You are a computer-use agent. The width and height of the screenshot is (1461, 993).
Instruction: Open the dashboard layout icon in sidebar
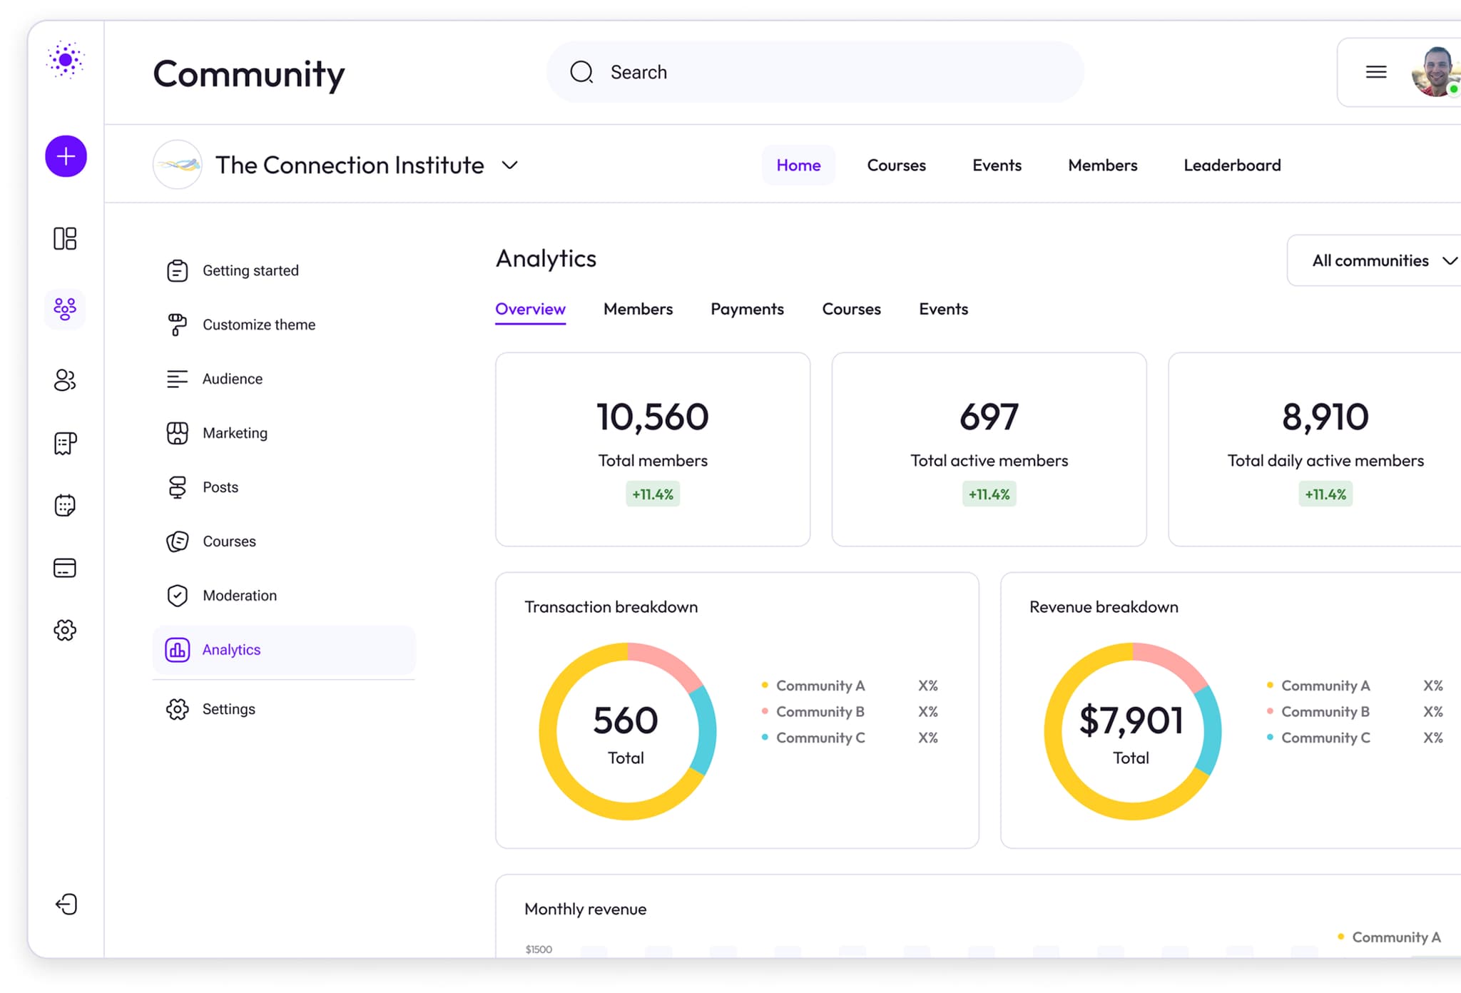pos(65,238)
